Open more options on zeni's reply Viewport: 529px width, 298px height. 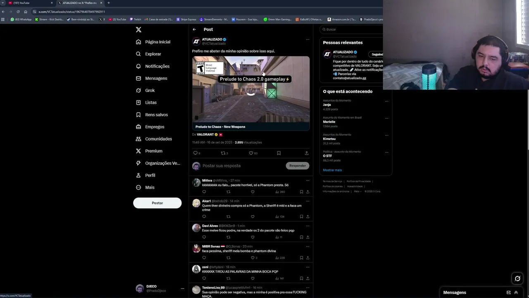[307, 267]
